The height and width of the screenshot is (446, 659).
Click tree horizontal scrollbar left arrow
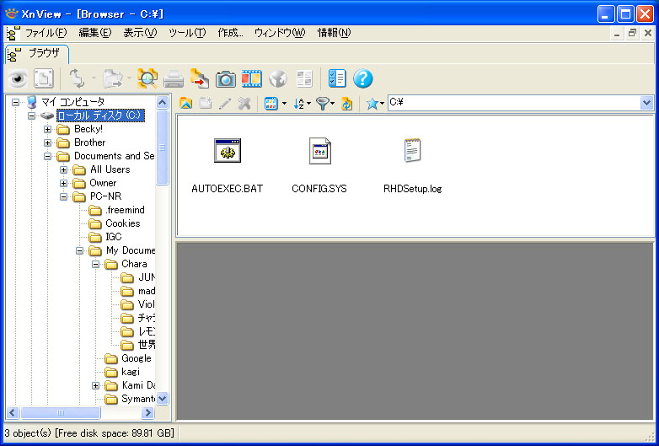click(x=13, y=413)
